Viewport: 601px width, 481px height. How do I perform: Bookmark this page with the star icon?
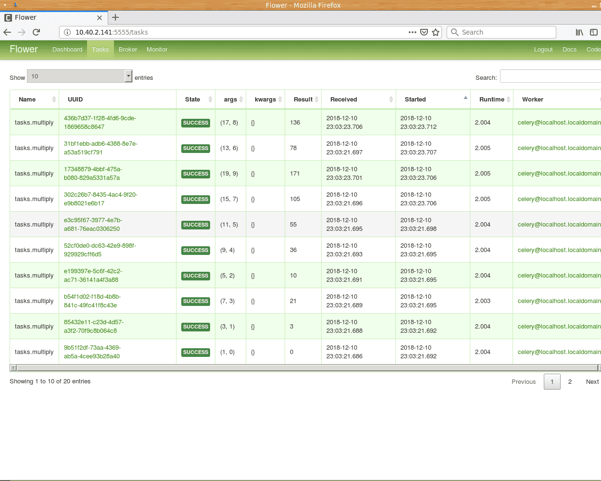coord(436,32)
